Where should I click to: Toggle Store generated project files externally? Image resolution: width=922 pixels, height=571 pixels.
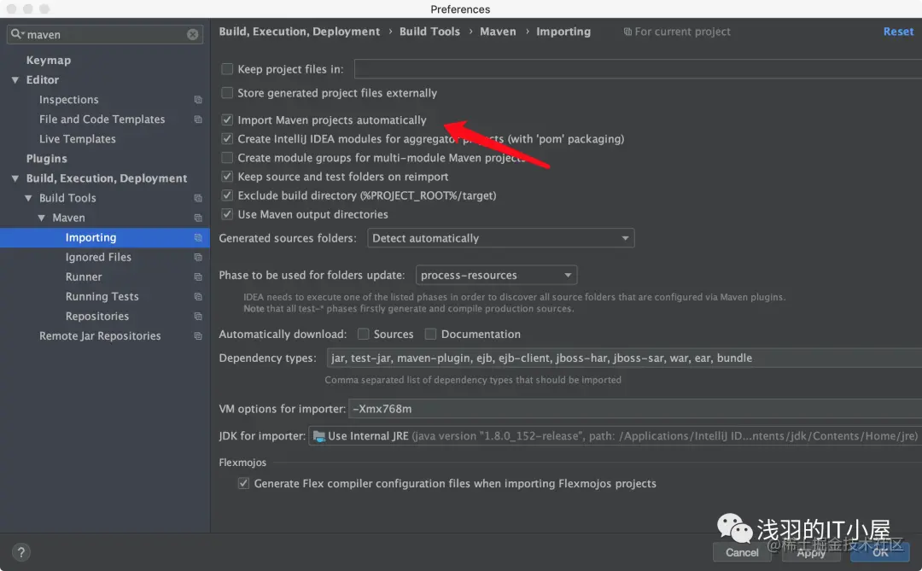227,93
